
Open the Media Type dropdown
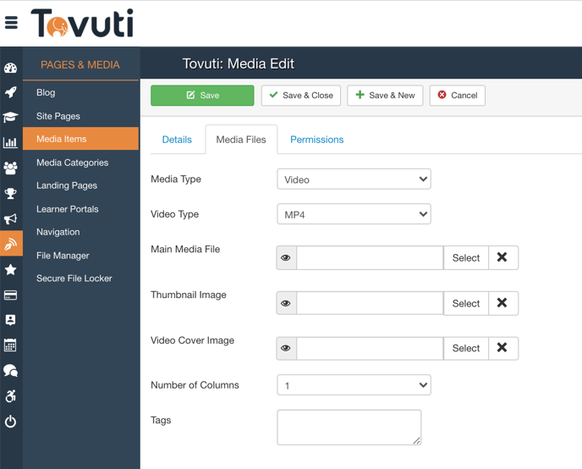point(354,179)
